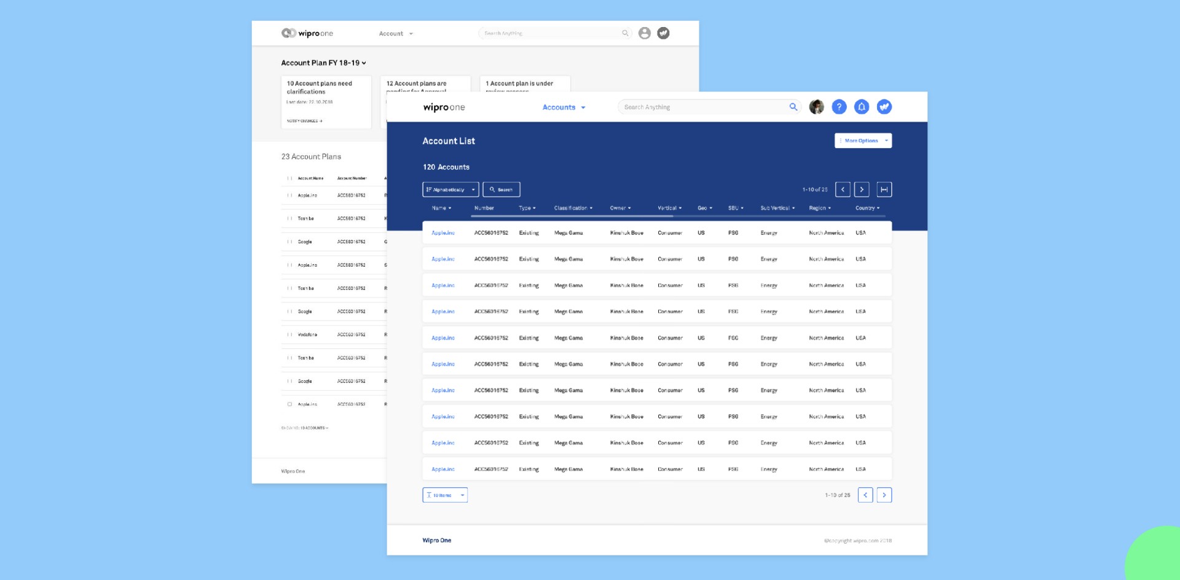Go to next page using top arrow

click(x=862, y=189)
